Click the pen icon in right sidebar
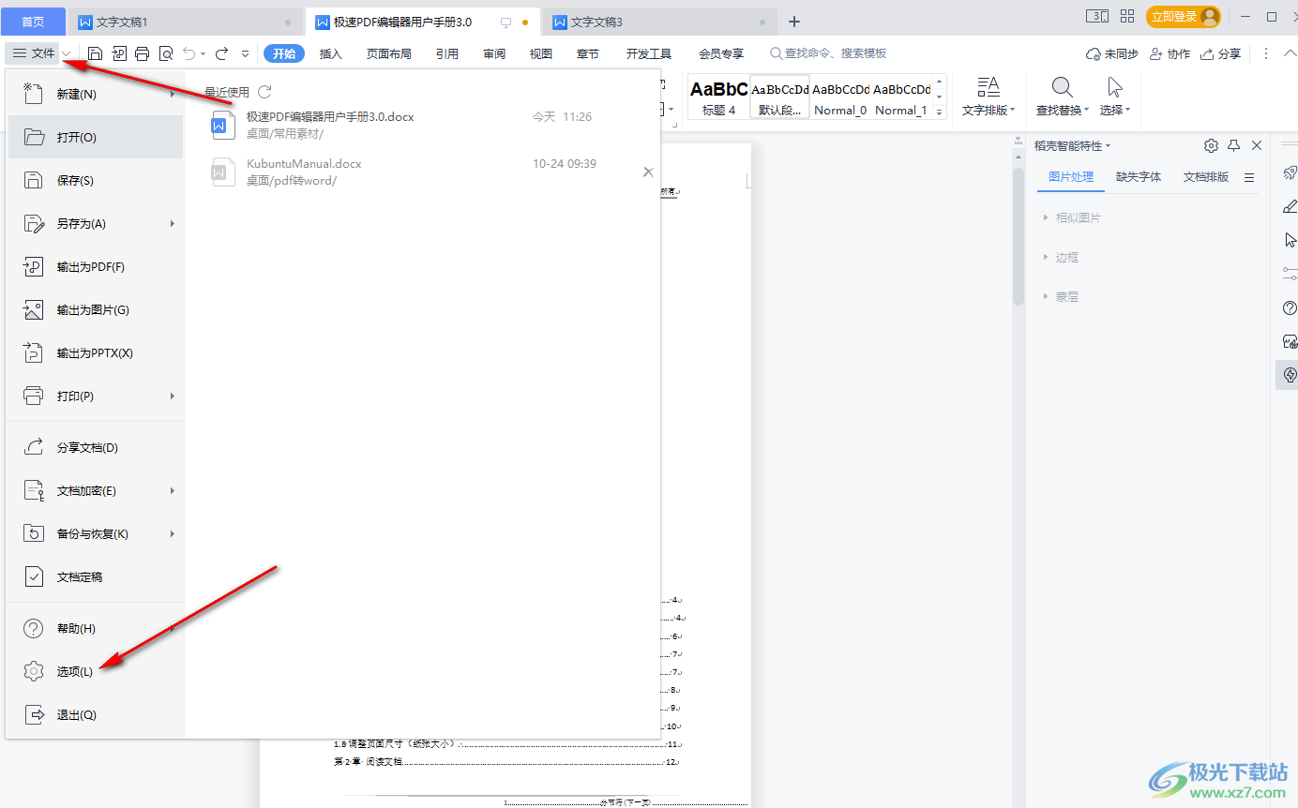The width and height of the screenshot is (1298, 808). point(1290,206)
